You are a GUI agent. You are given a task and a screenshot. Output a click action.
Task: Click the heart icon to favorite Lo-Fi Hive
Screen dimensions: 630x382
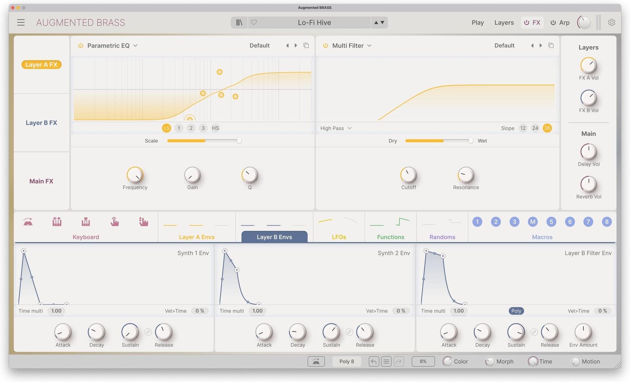(254, 22)
